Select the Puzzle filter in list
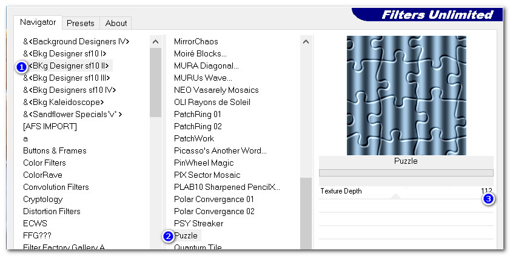Screen dimensions: 510x256 (186, 235)
